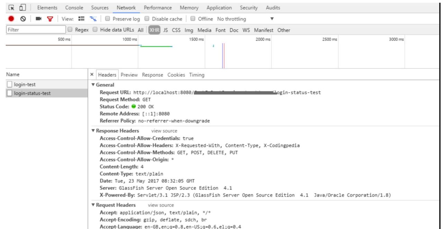Toggle the waterfall overview view icon
The height and width of the screenshot is (229, 443).
click(92, 19)
